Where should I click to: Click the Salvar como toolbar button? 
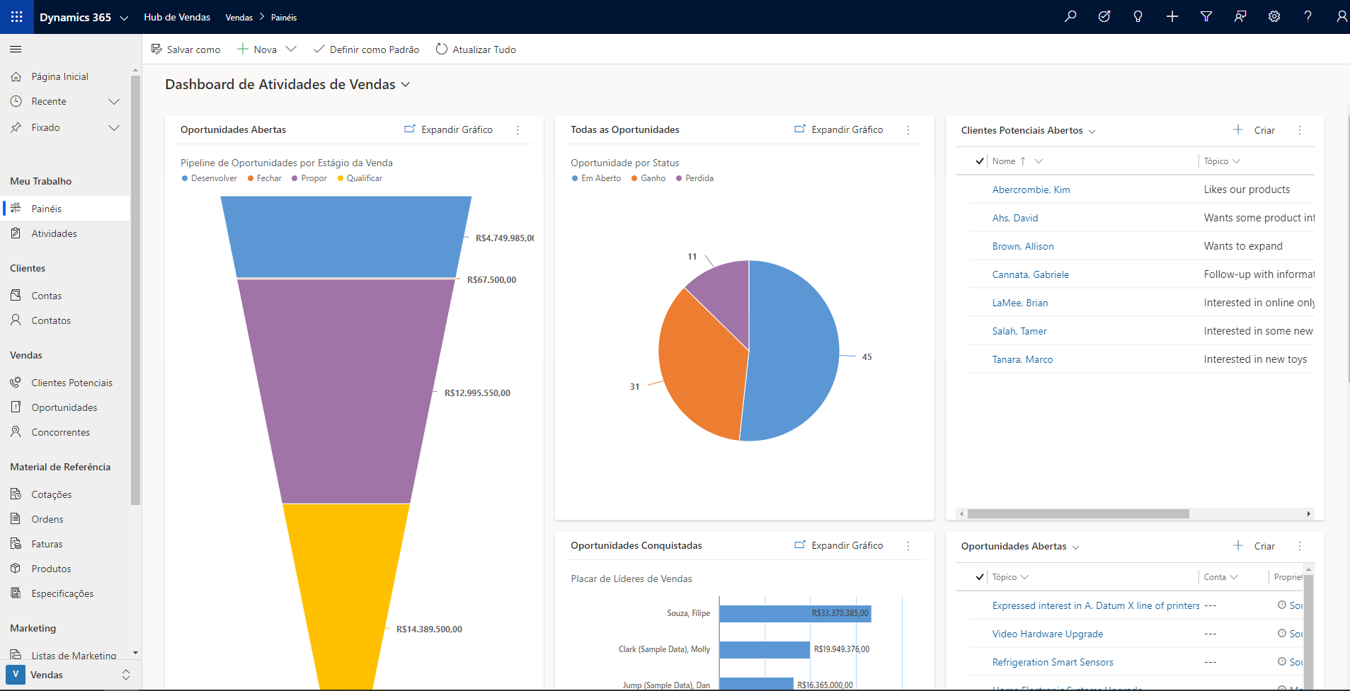pos(185,50)
